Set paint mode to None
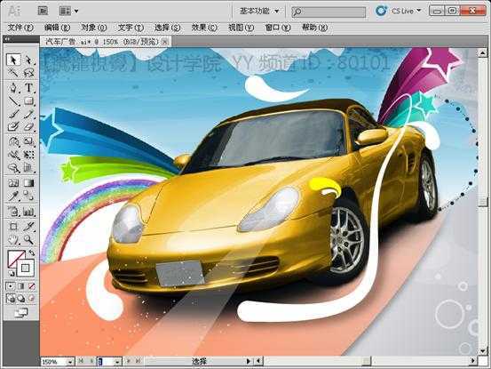 32,286
